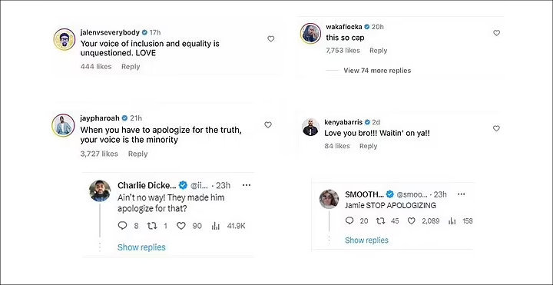The width and height of the screenshot is (553, 285).
Task: Retweet the 'Jamie STOP APOLOGIZING' tweet
Action: click(x=380, y=220)
